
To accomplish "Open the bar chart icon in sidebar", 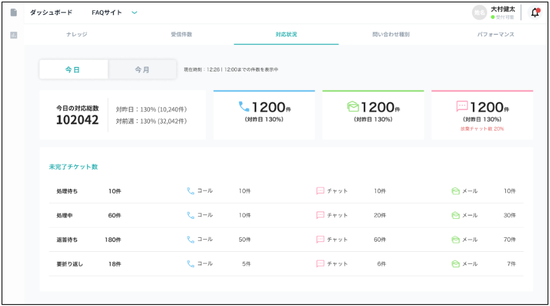I will click(13, 35).
